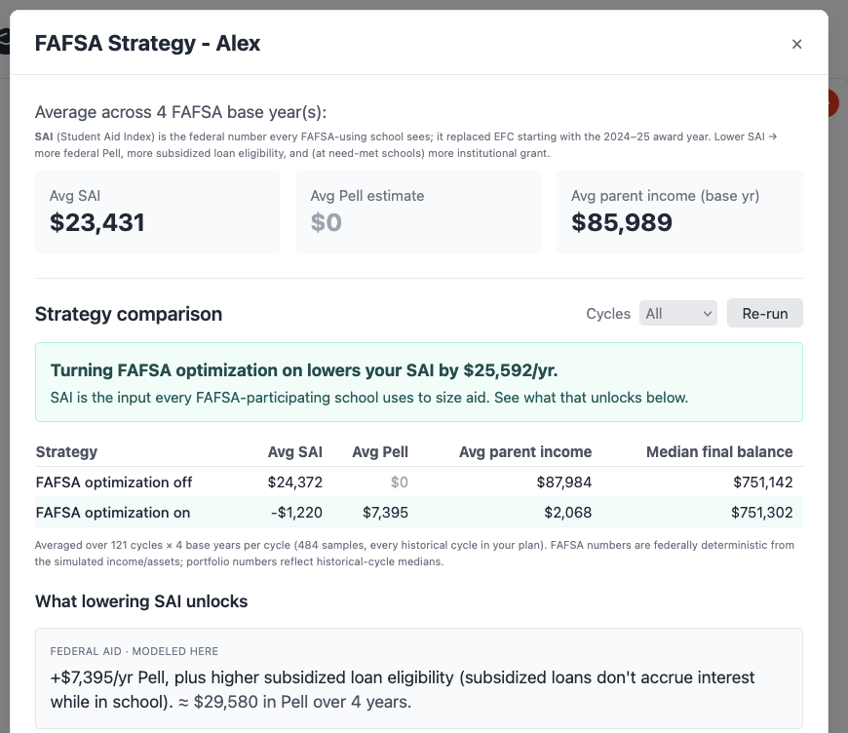Click the Median final balance column header

[719, 451]
